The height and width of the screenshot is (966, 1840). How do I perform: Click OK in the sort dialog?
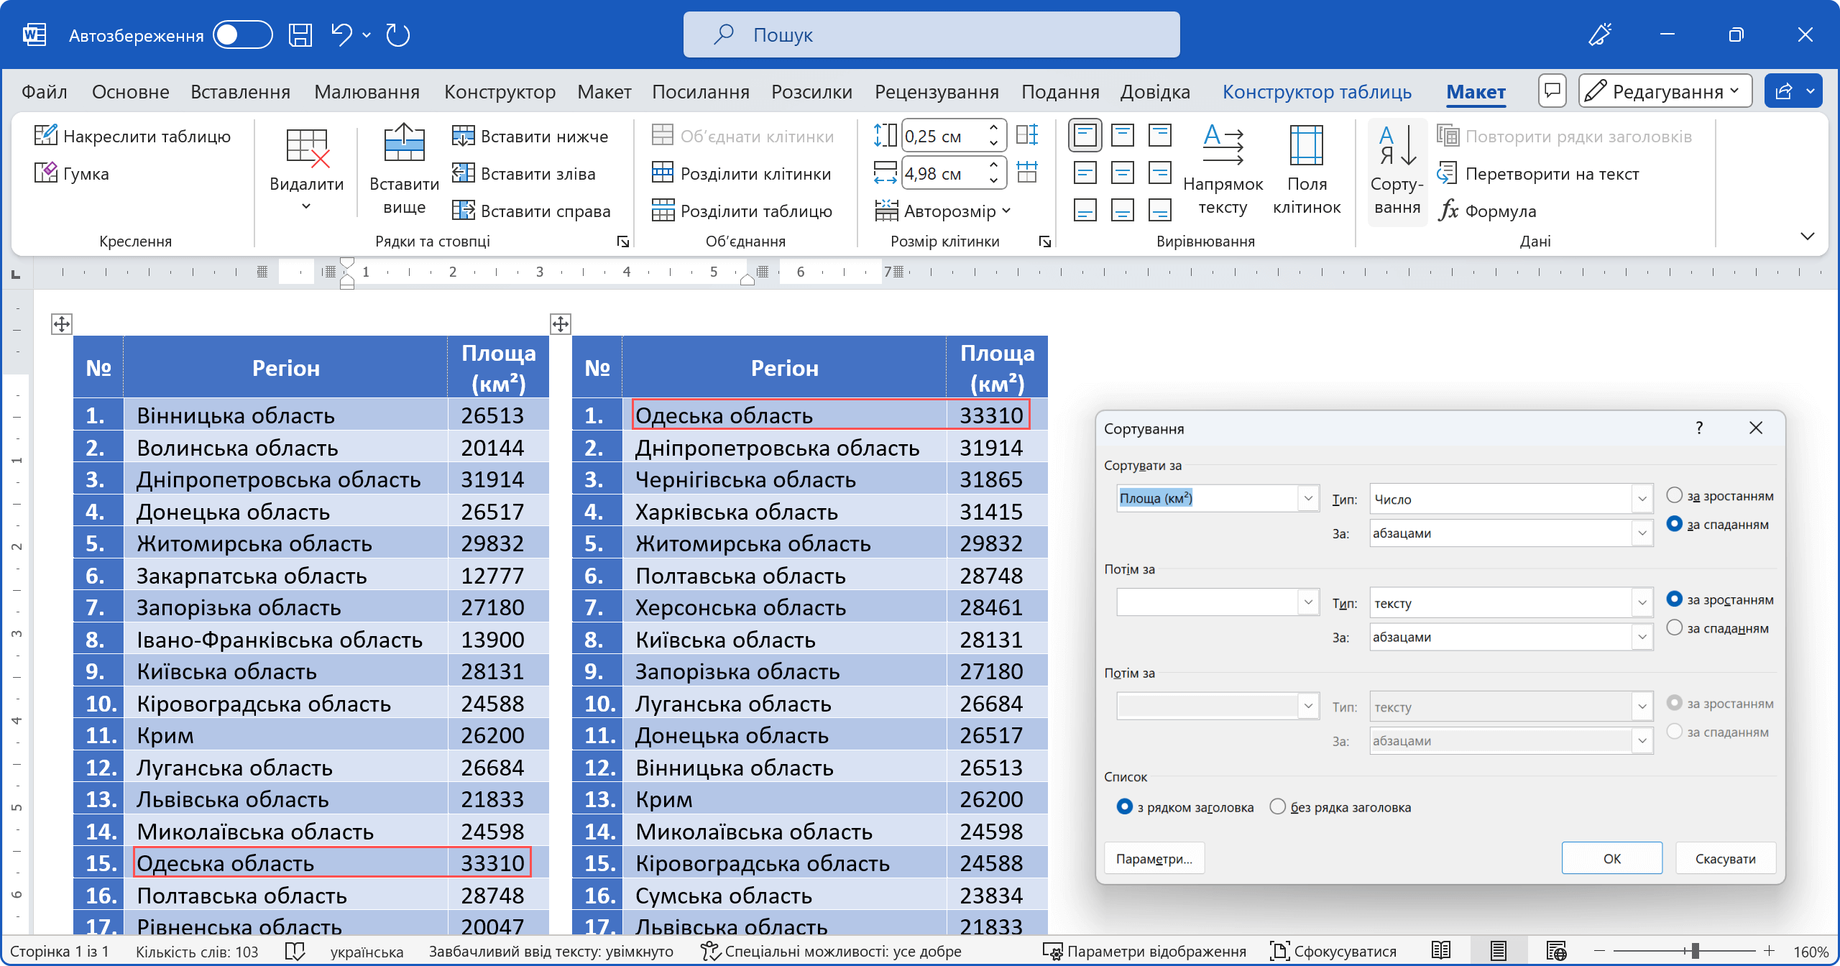point(1611,858)
